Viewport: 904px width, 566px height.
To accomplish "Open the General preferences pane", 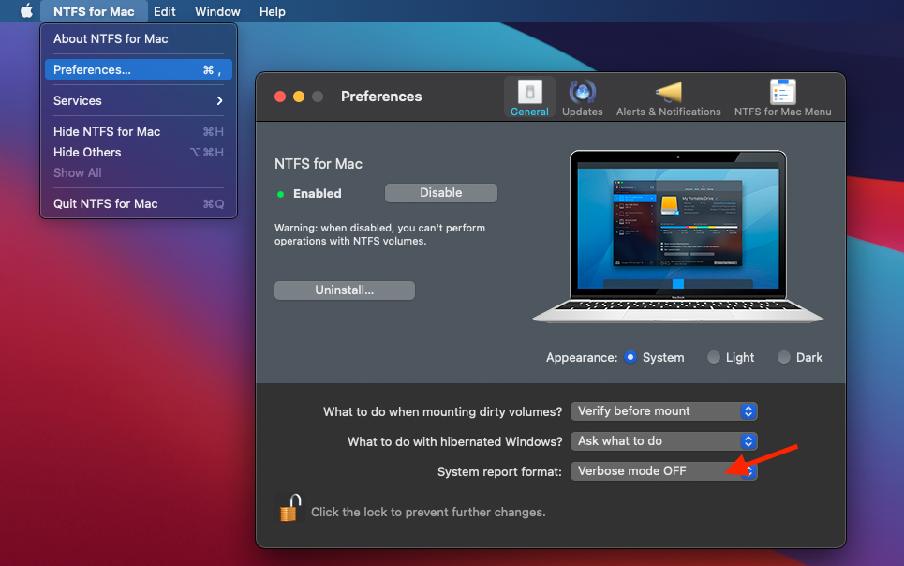I will pos(529,97).
